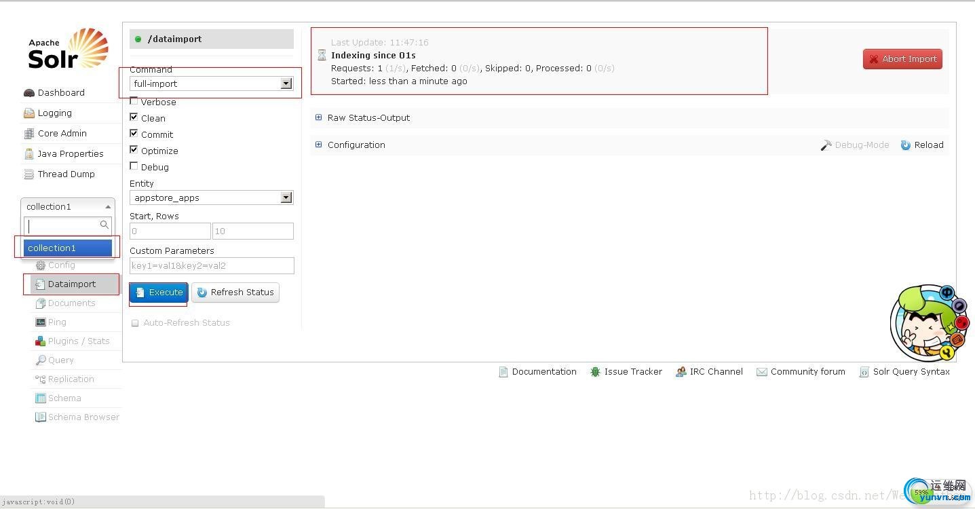975x509 pixels.
Task: Open the Schema Browser page
Action: pyautogui.click(x=83, y=417)
